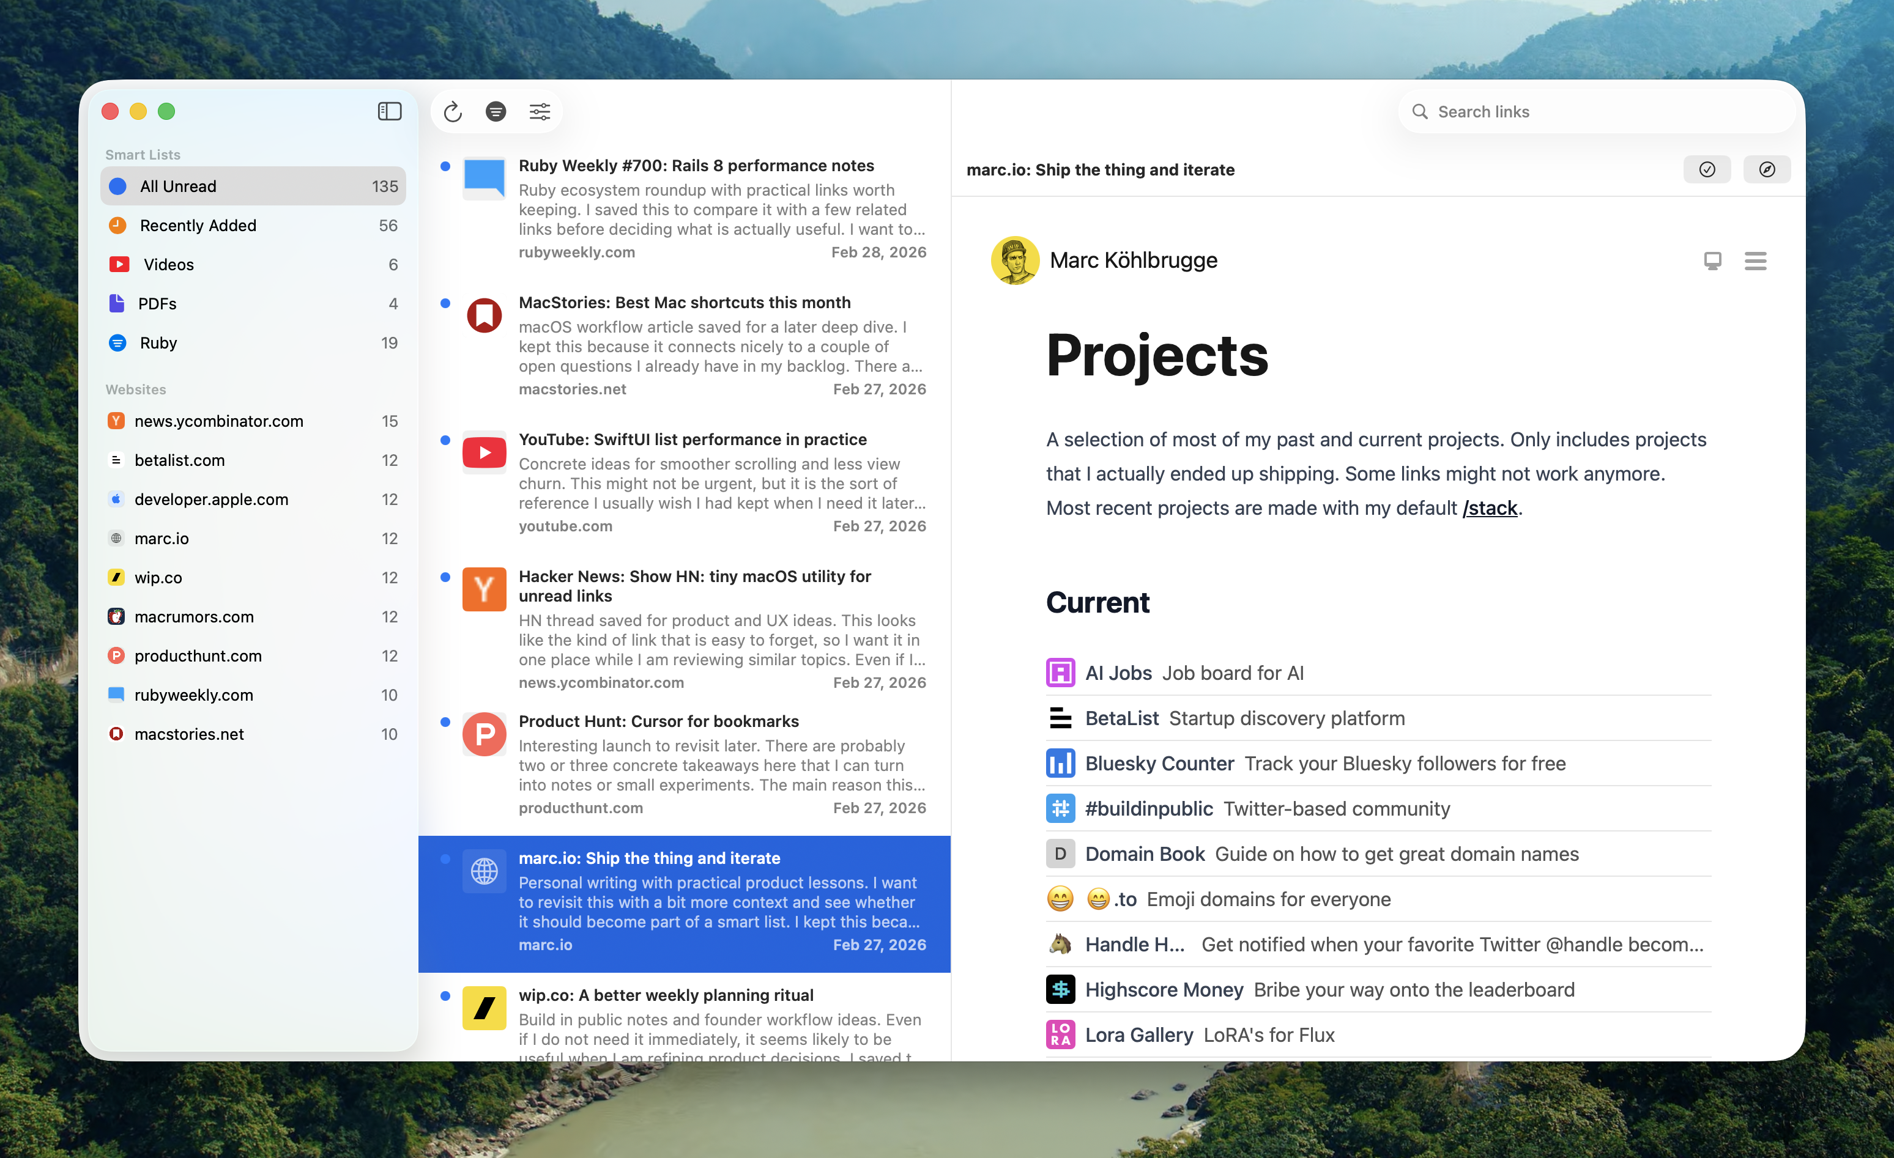Follow the /stack link
Viewport: 1894px width, 1158px height.
[1489, 508]
